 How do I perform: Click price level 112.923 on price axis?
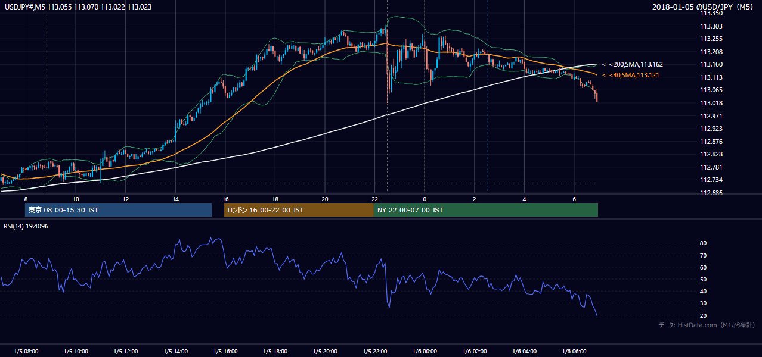[x=711, y=129]
